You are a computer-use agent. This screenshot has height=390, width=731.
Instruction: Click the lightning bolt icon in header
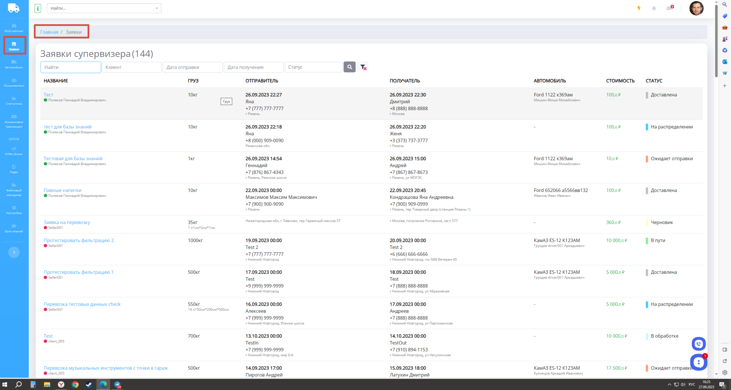639,8
